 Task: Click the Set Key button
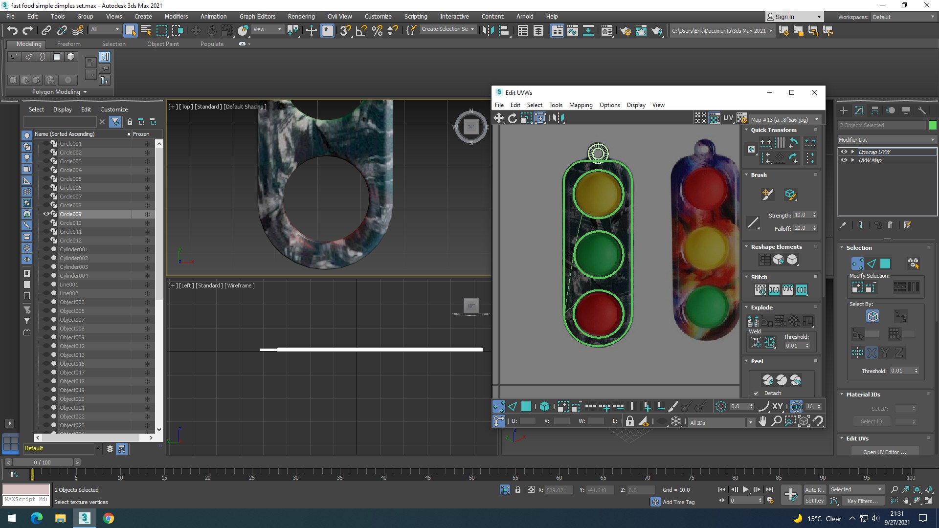pos(814,501)
